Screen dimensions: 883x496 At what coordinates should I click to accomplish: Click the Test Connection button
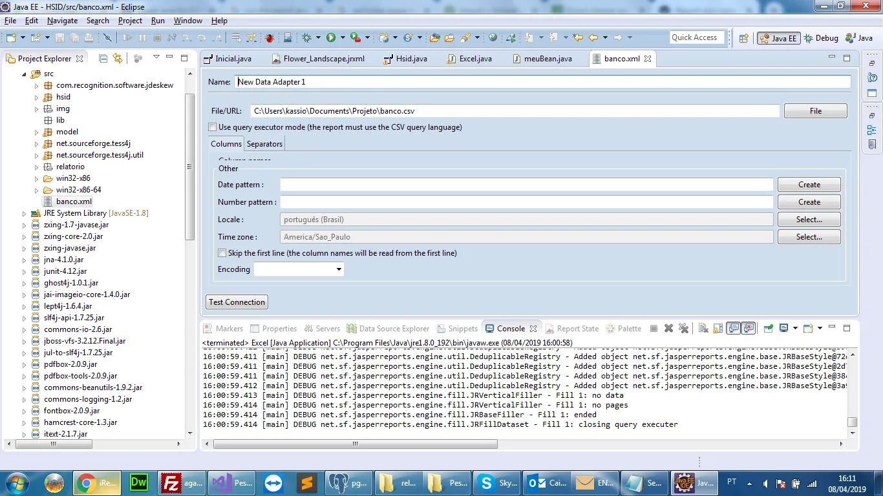237,302
